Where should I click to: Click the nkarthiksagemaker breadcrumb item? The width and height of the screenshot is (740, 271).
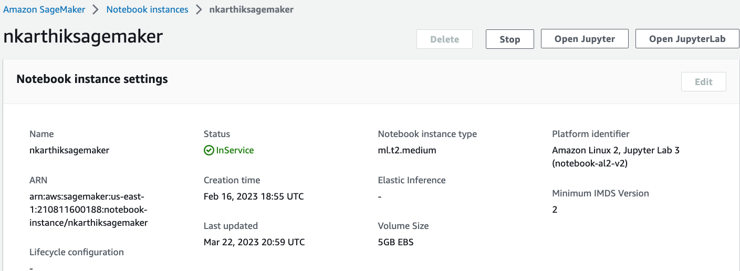coord(251,9)
